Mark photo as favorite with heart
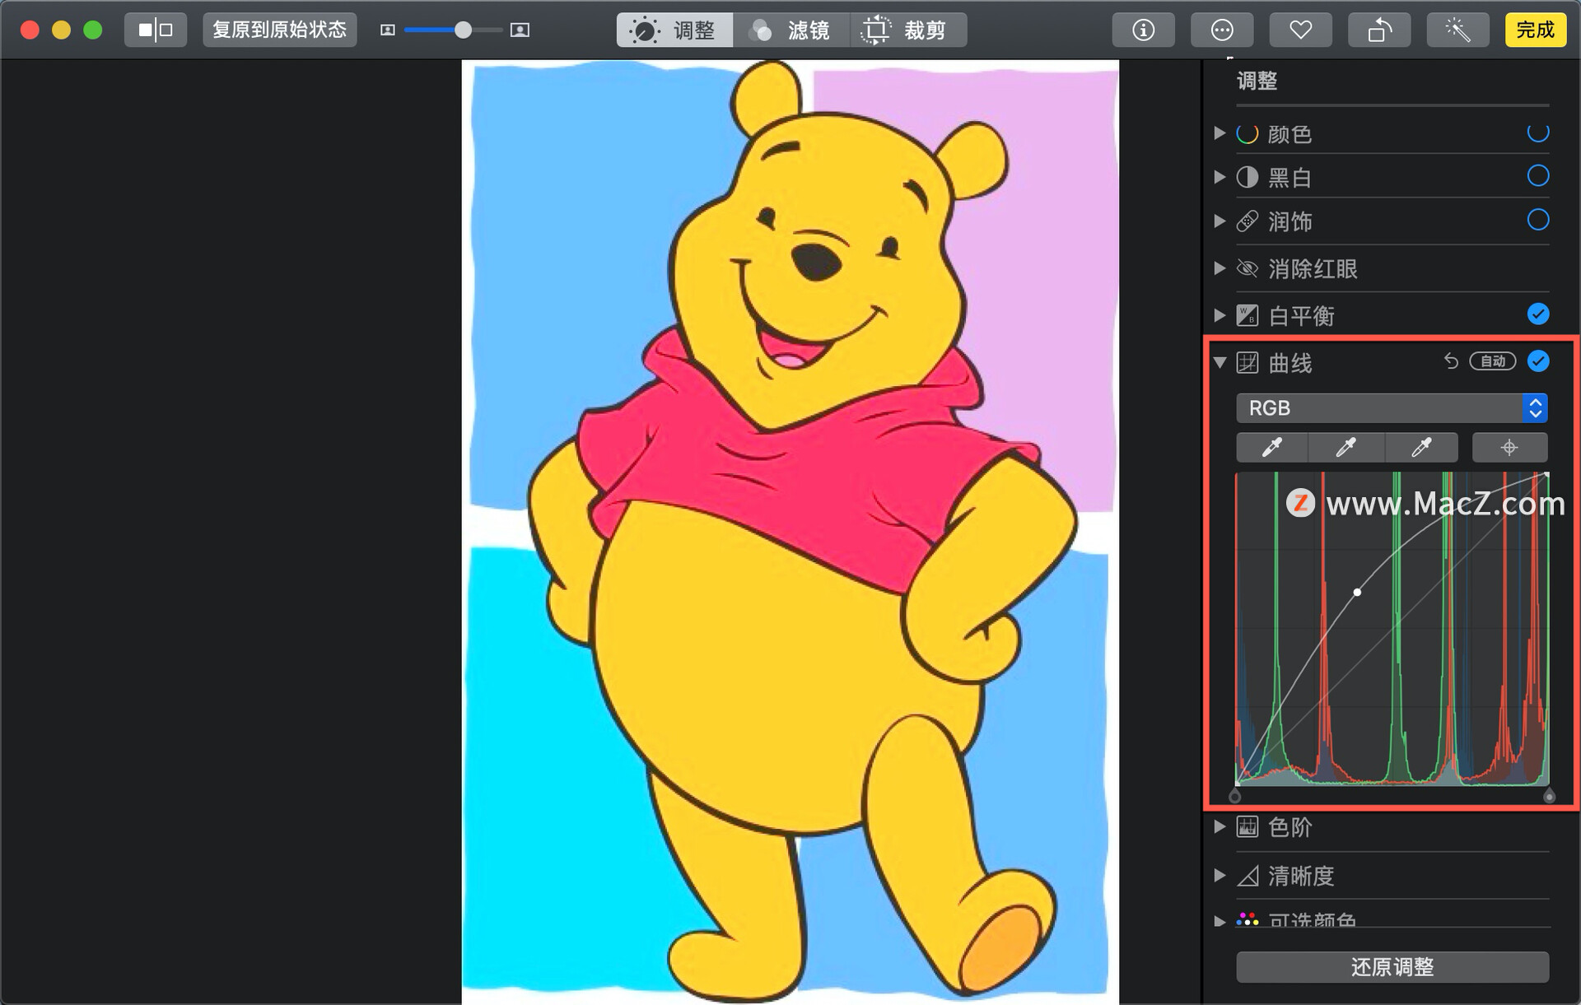 (1300, 30)
